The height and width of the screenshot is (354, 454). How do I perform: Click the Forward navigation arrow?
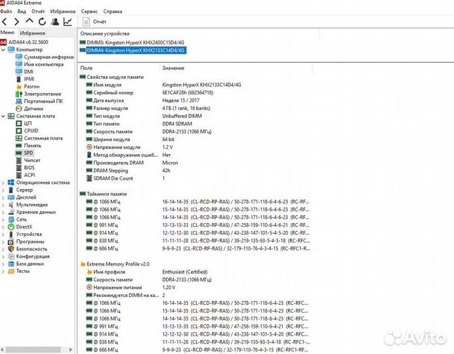[16, 22]
